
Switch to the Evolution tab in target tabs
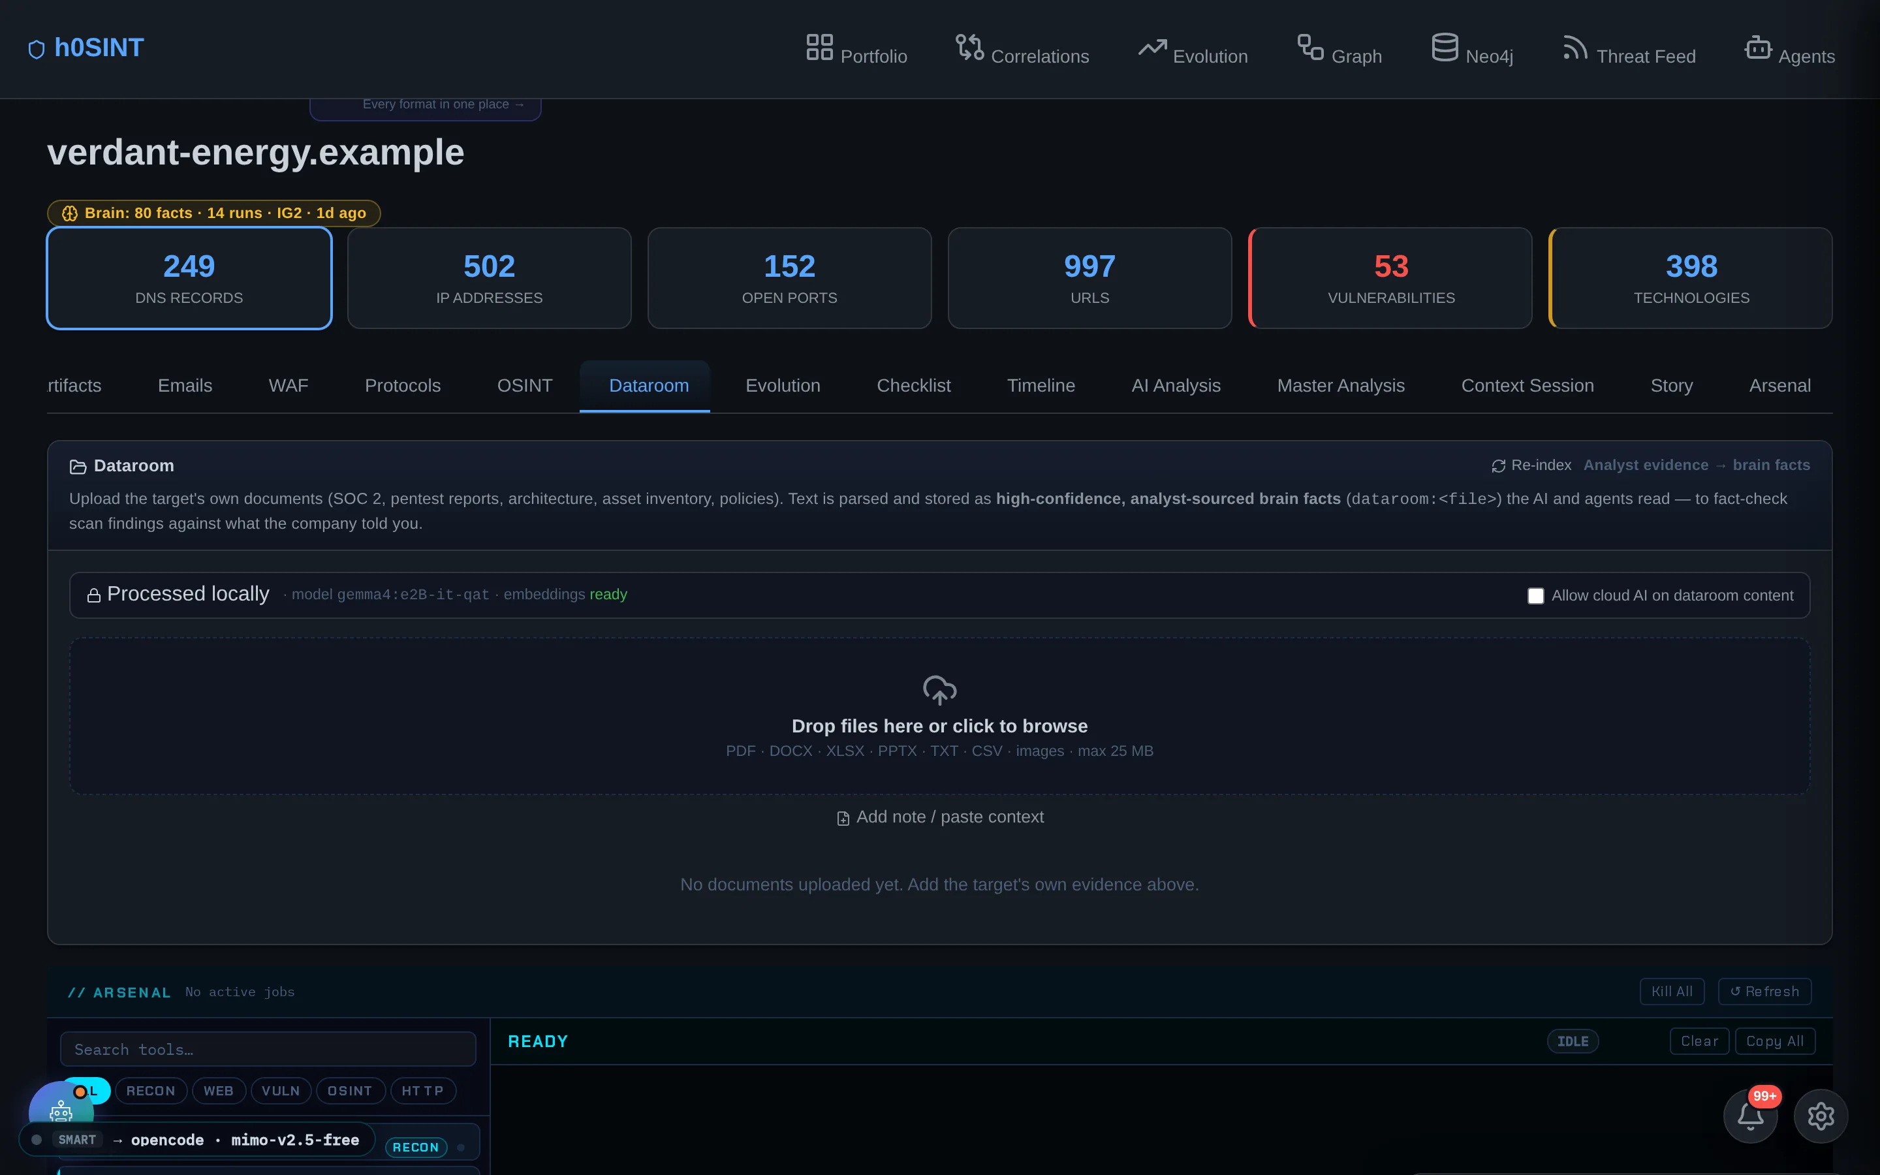point(782,385)
